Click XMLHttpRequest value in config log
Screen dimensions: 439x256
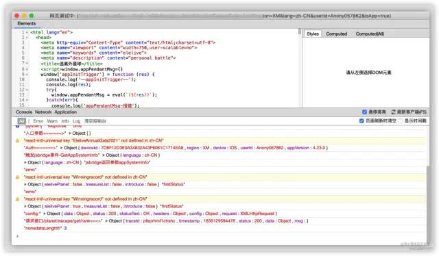[257, 214]
